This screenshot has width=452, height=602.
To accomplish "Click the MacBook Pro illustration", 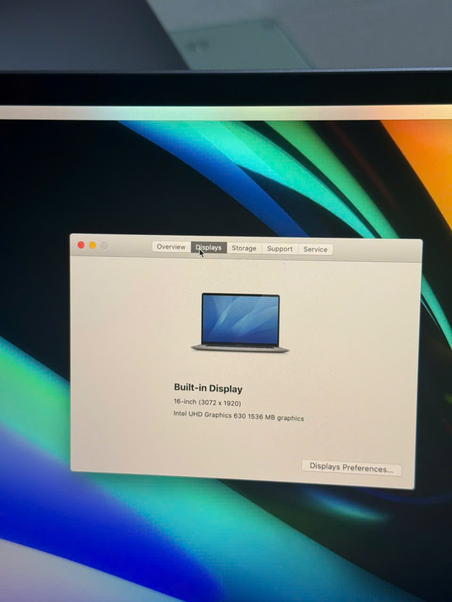I will 240,323.
